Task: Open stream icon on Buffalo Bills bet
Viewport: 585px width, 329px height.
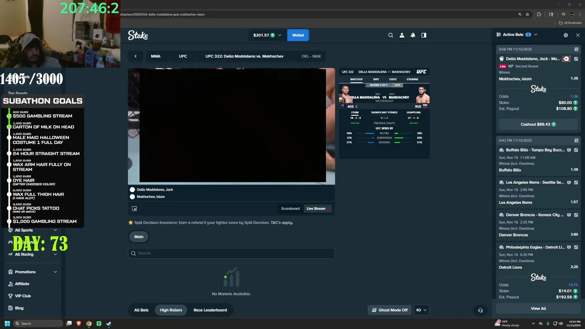Action: [569, 150]
